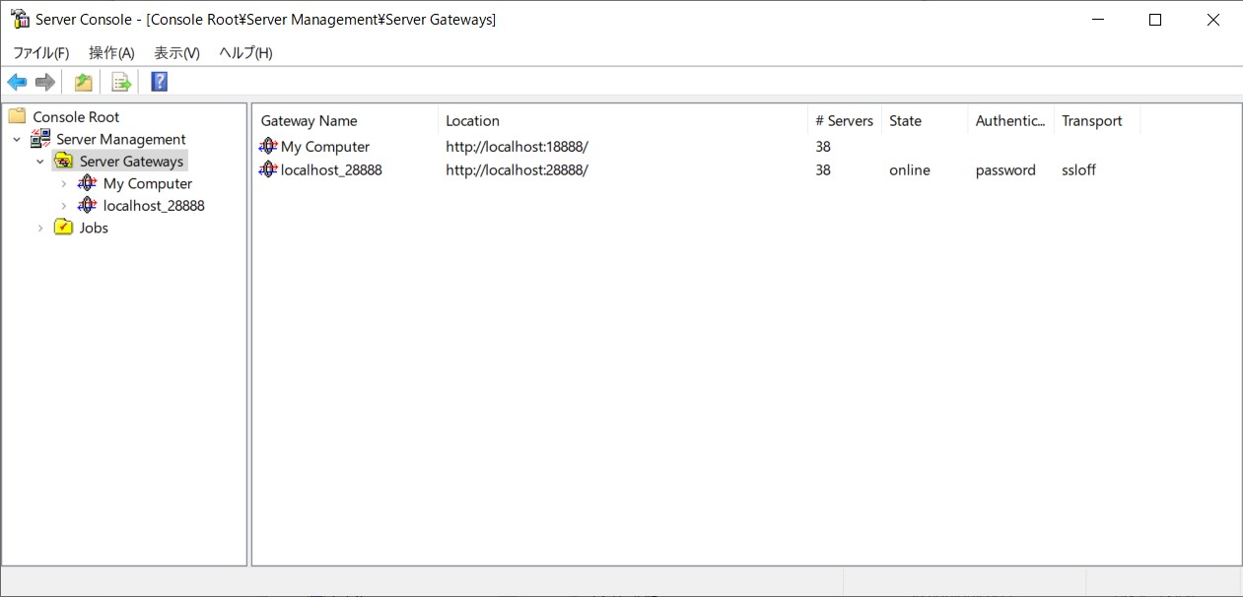Image resolution: width=1243 pixels, height=597 pixels.
Task: Expand the My Computer tree node
Action: pos(64,184)
